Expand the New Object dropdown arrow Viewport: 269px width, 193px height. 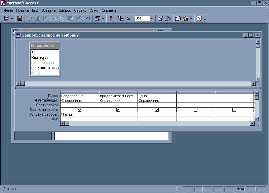191,18
